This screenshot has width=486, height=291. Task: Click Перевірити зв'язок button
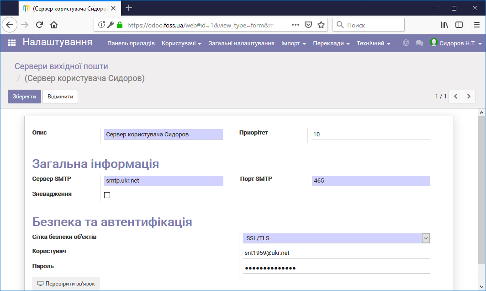66,284
